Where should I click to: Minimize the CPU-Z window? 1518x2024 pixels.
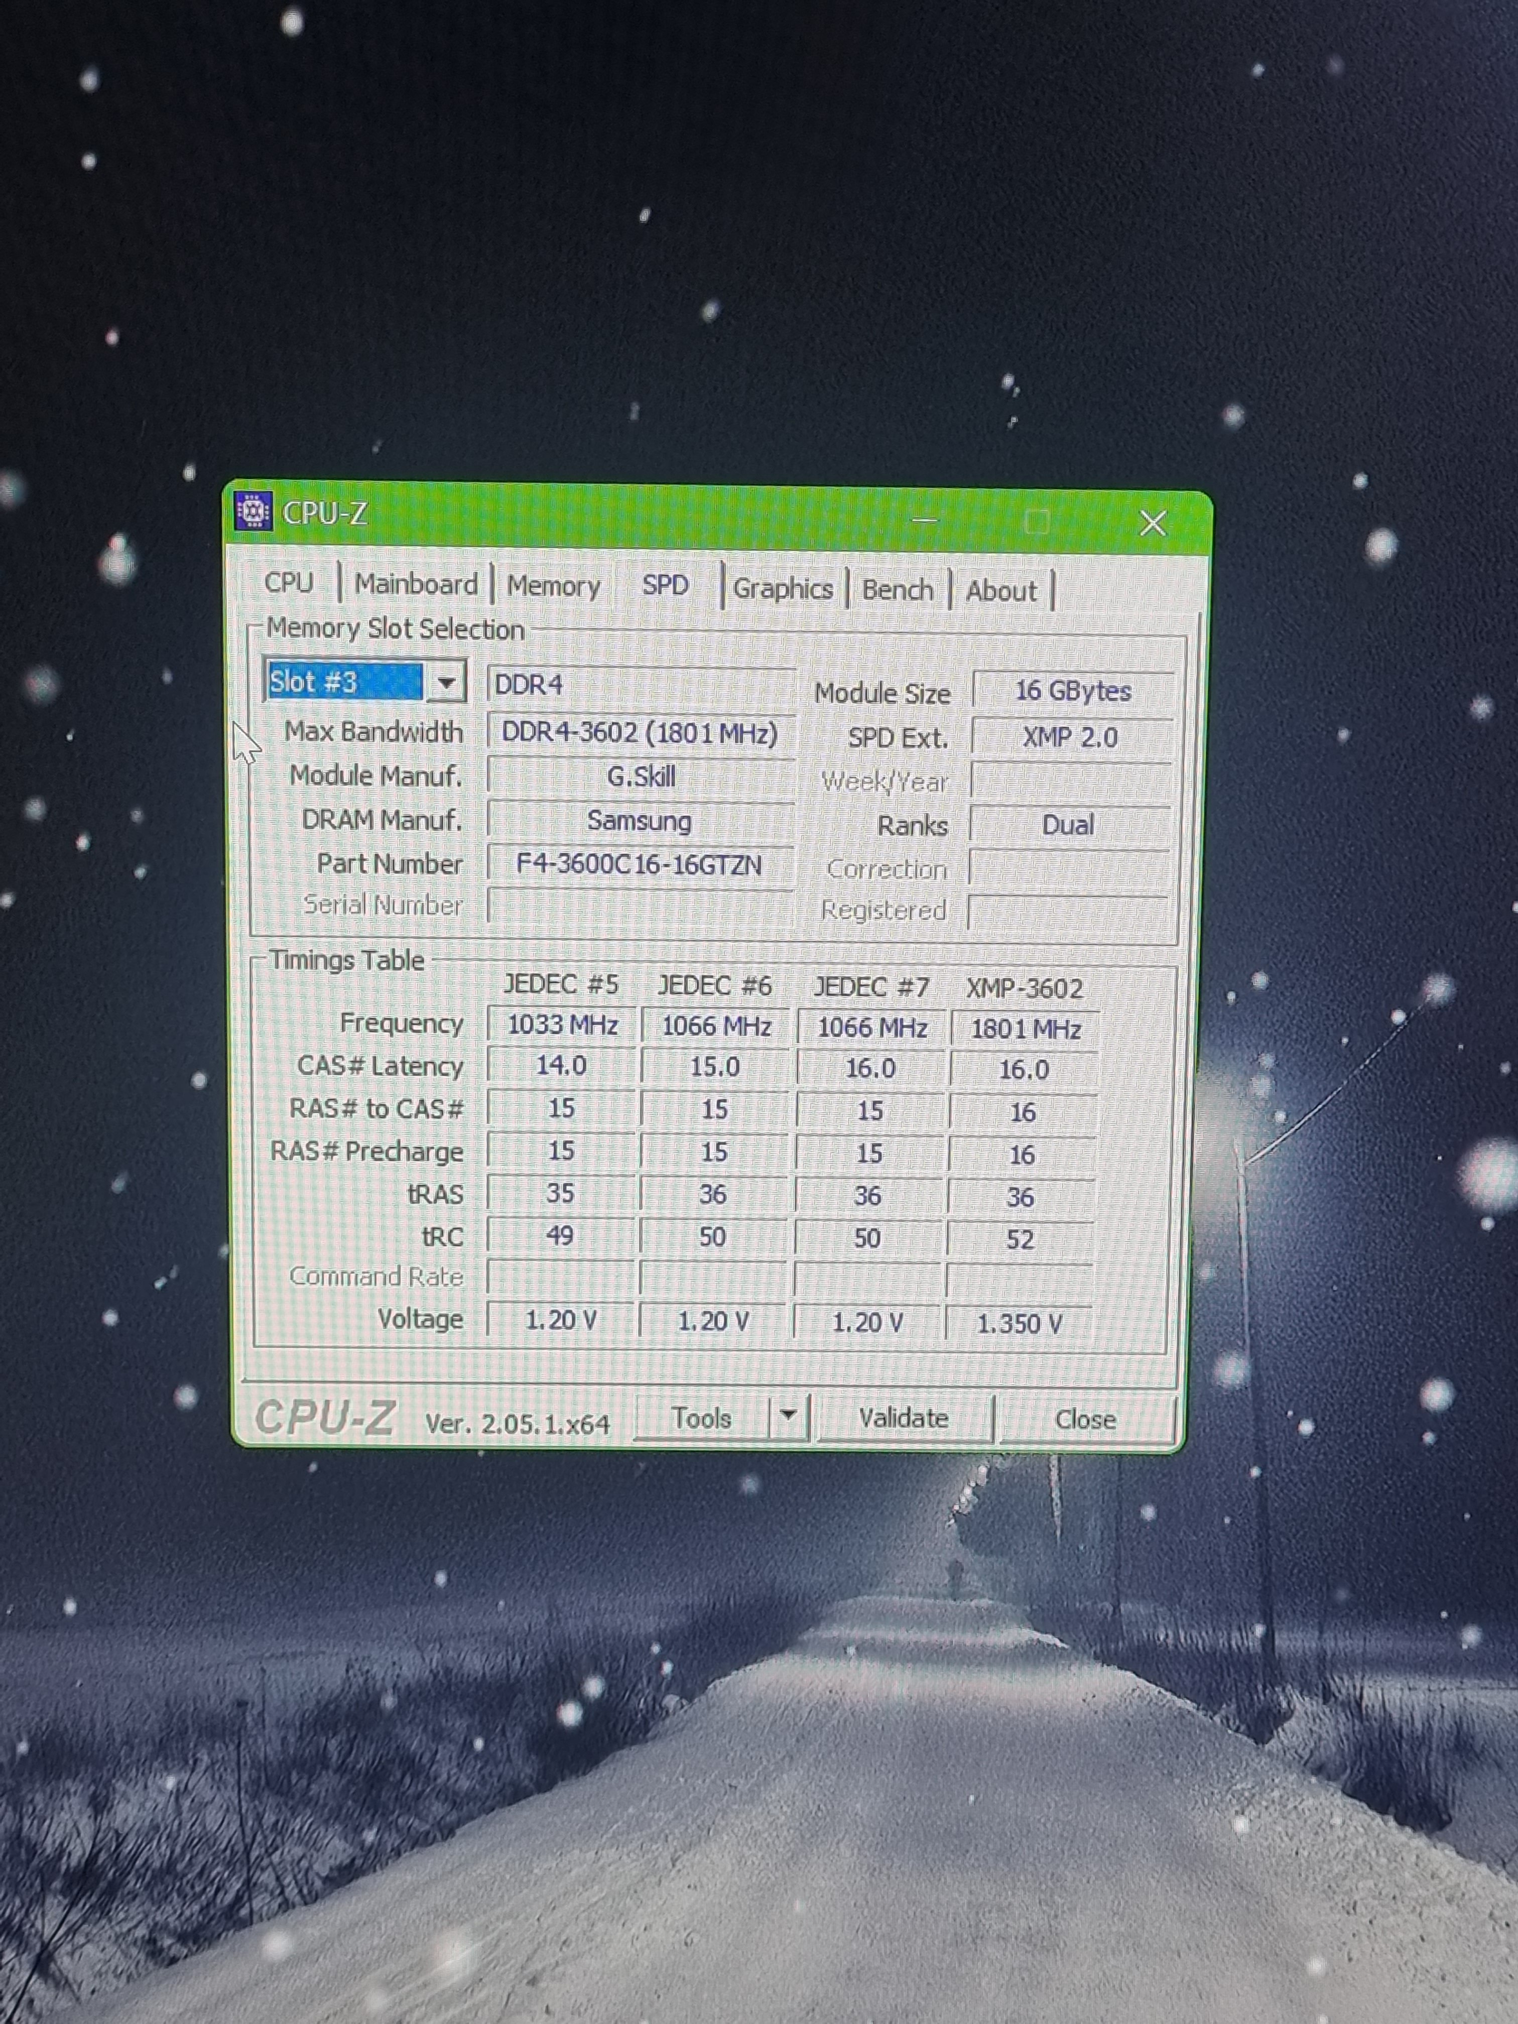coord(924,520)
